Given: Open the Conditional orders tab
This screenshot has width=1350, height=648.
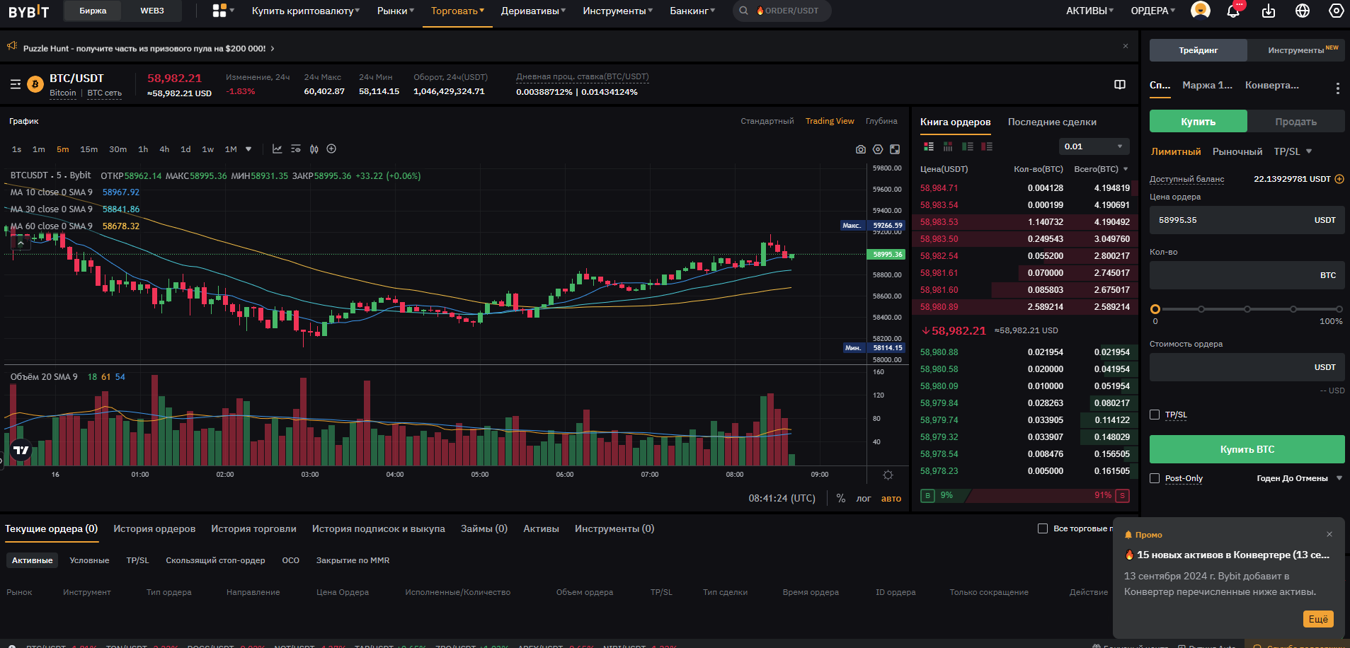Looking at the screenshot, I should [x=89, y=560].
